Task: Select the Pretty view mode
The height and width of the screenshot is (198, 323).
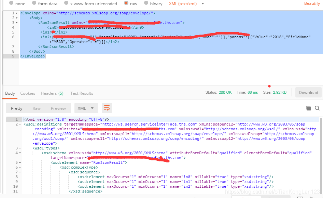Action: 16,108
